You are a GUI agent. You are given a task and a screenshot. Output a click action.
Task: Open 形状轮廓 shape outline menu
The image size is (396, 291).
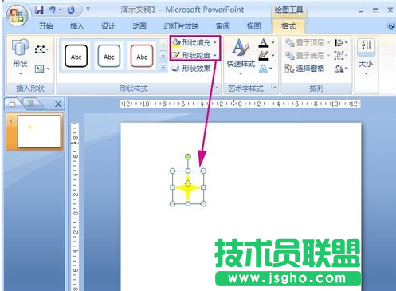click(194, 55)
